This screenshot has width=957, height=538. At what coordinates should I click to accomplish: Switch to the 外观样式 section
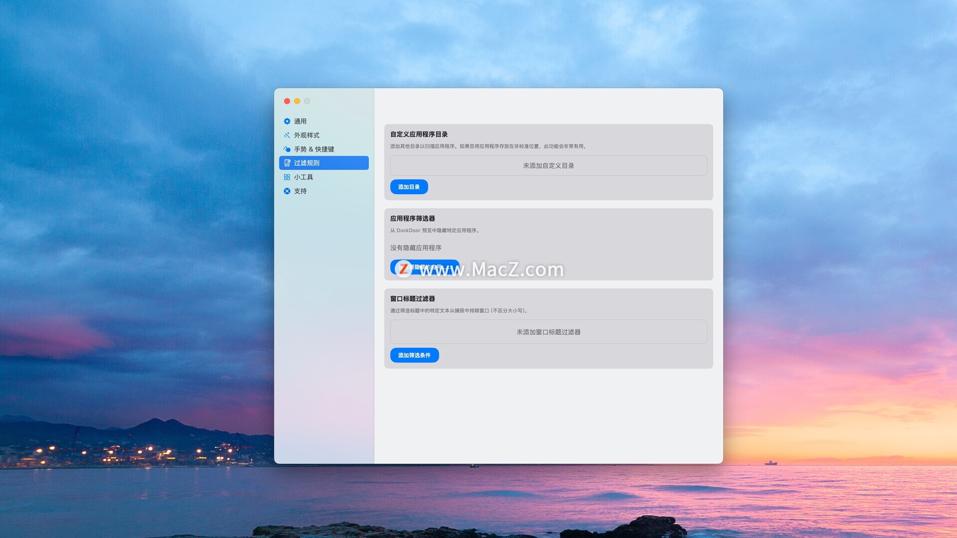(x=307, y=135)
